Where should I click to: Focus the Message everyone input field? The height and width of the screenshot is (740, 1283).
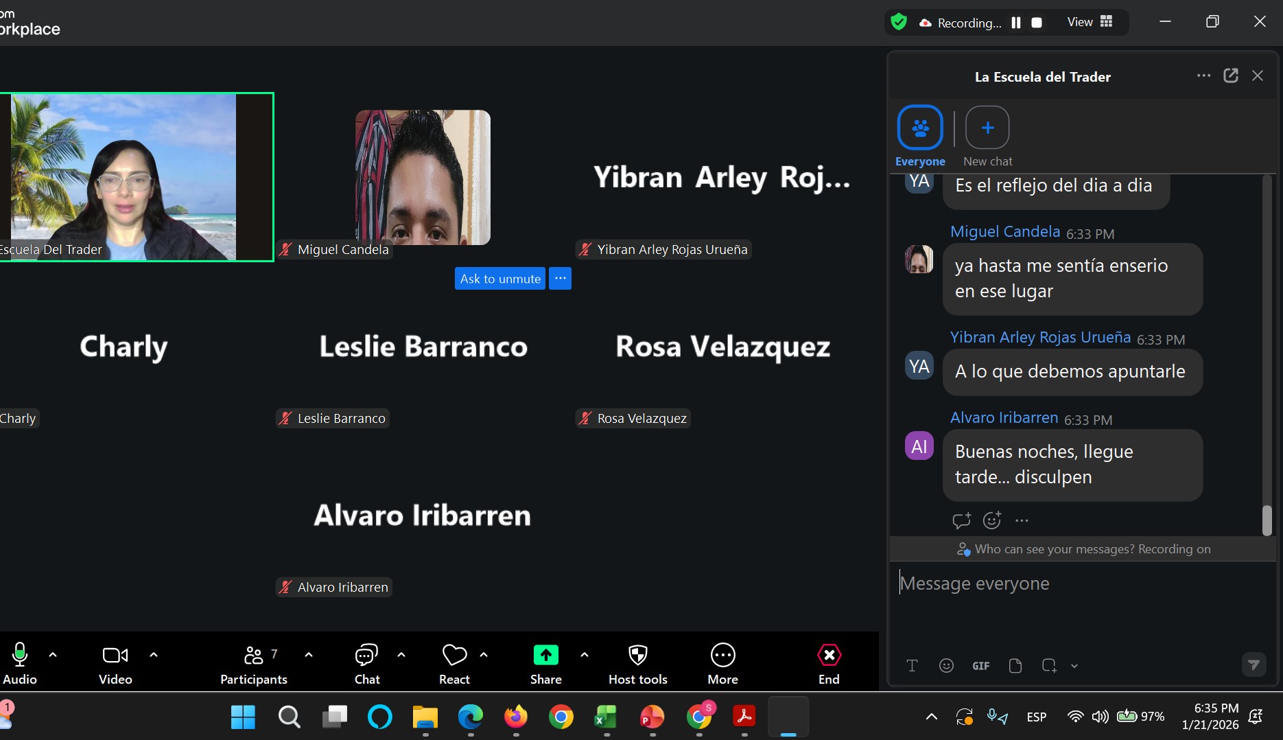tap(1077, 583)
